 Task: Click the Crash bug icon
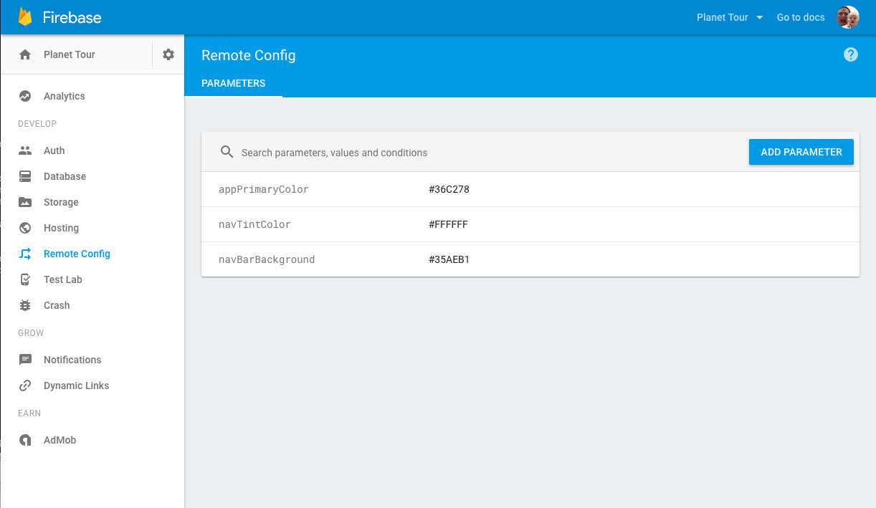pyautogui.click(x=25, y=305)
